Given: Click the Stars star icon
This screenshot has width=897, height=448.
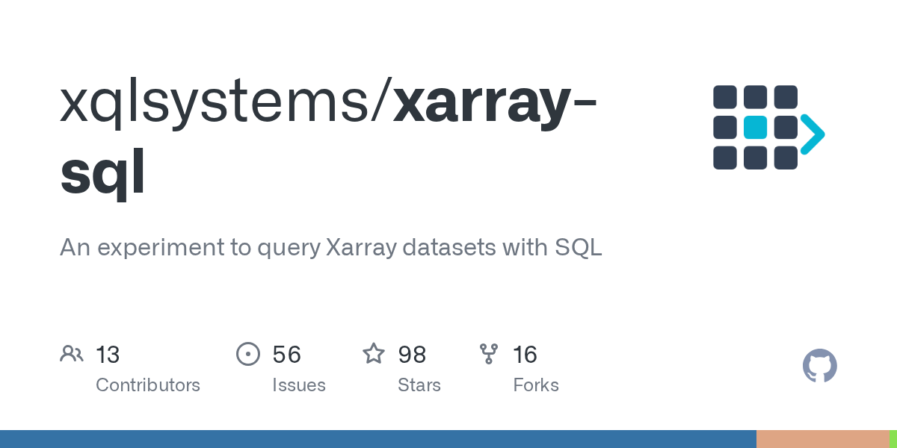Looking at the screenshot, I should pos(374,353).
